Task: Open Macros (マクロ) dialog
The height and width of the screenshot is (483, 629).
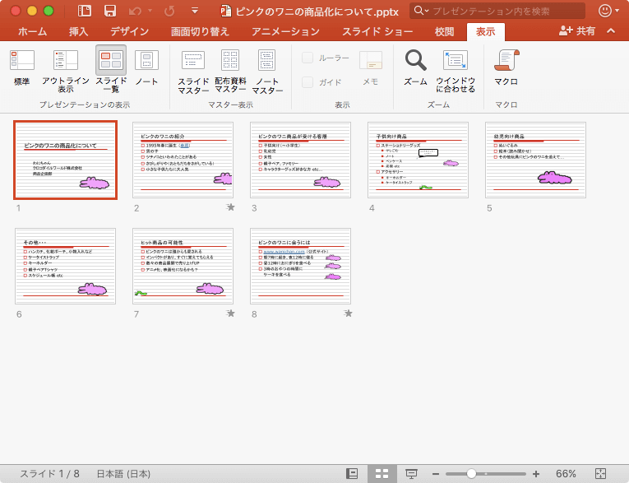Action: (506, 67)
